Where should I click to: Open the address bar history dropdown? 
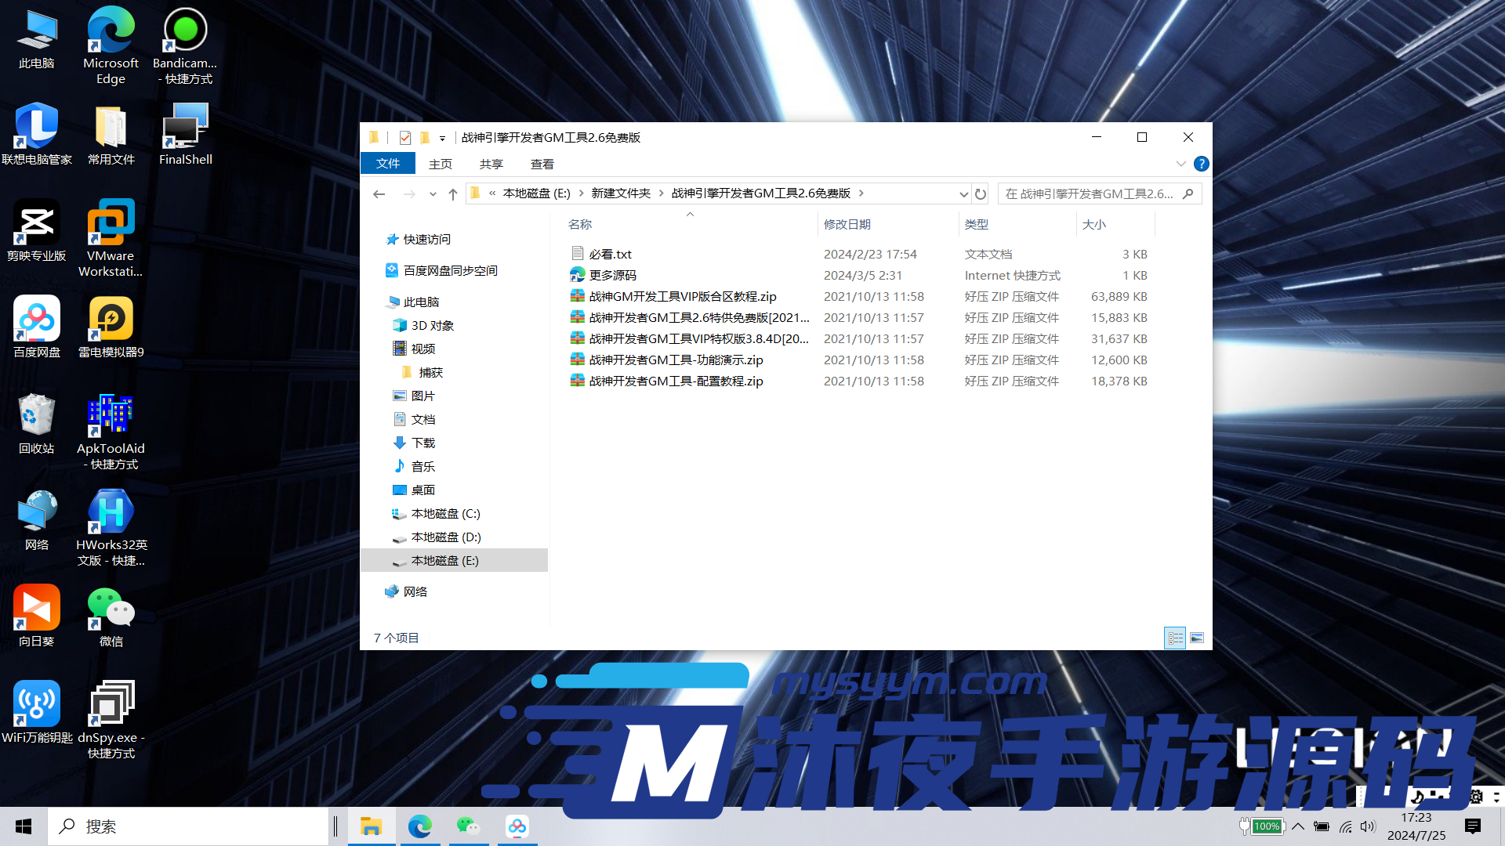click(x=963, y=193)
